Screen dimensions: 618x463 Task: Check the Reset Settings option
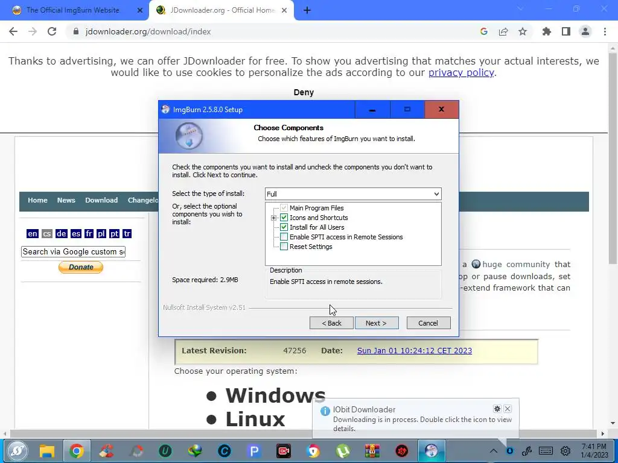(x=284, y=247)
